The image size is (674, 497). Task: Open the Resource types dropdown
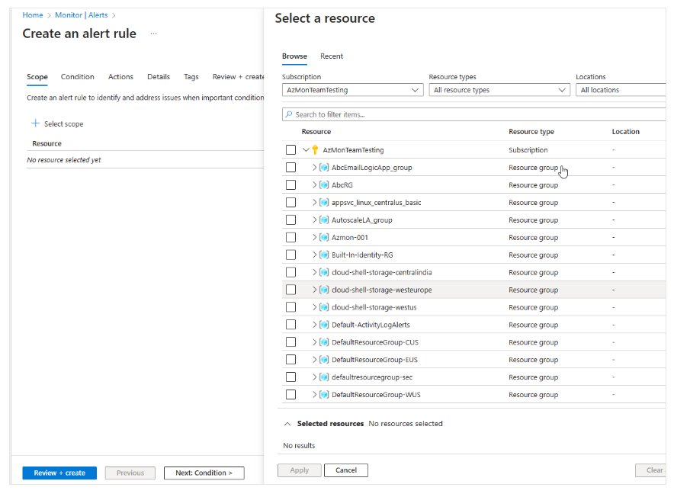pos(499,89)
